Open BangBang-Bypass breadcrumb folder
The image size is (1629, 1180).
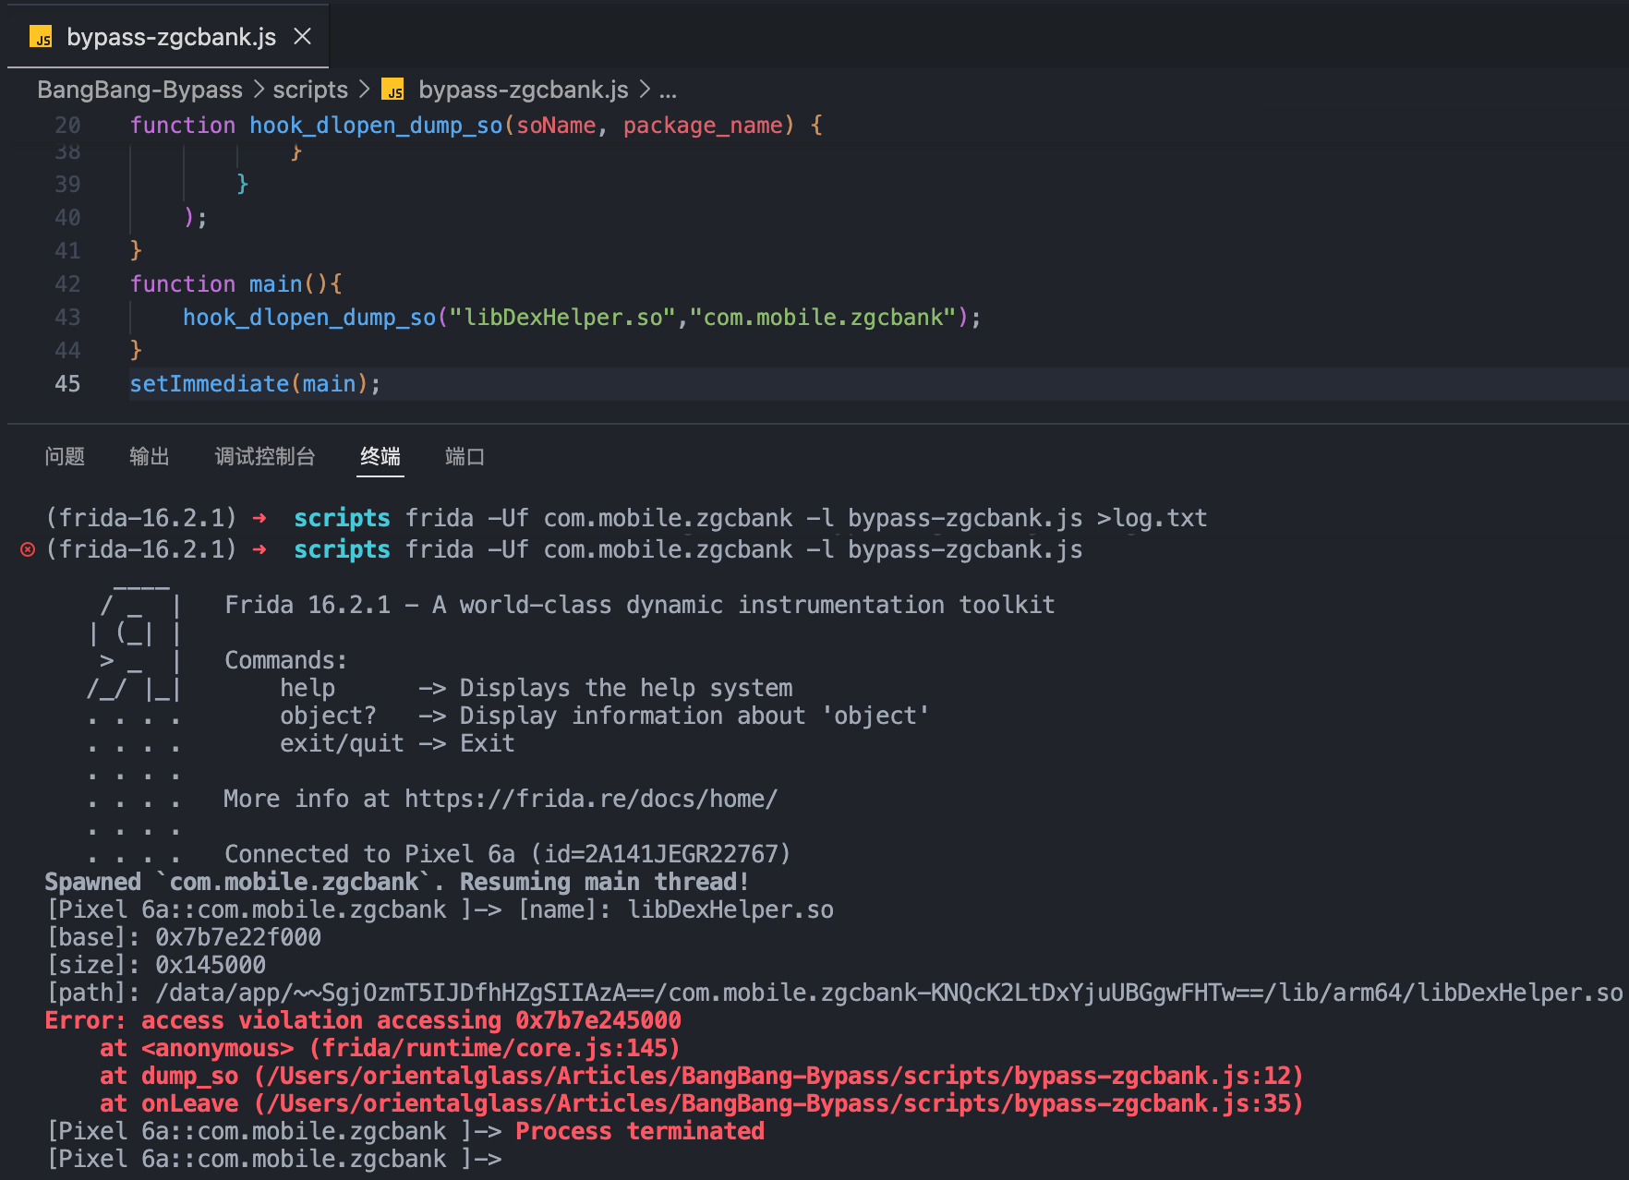tap(139, 90)
